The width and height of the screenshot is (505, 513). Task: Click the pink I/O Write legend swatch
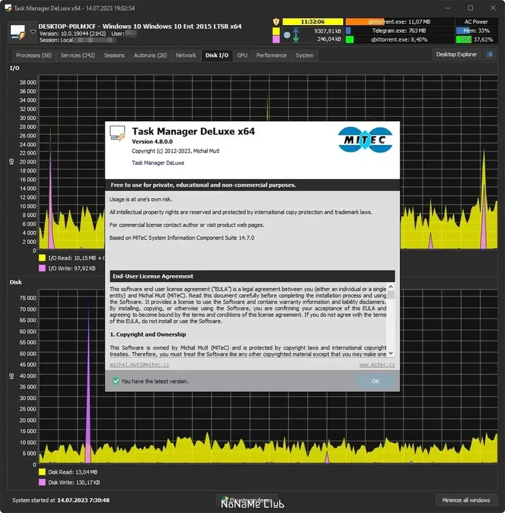(42, 268)
